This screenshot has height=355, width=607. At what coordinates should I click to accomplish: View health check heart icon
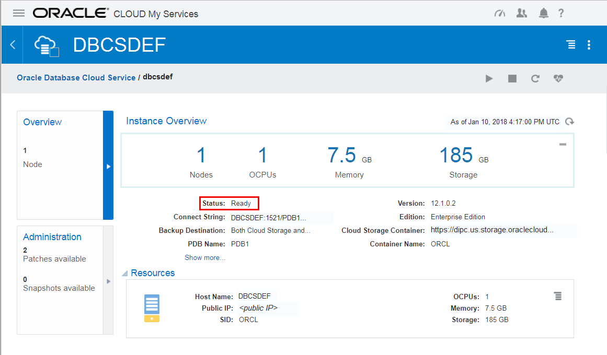[558, 78]
